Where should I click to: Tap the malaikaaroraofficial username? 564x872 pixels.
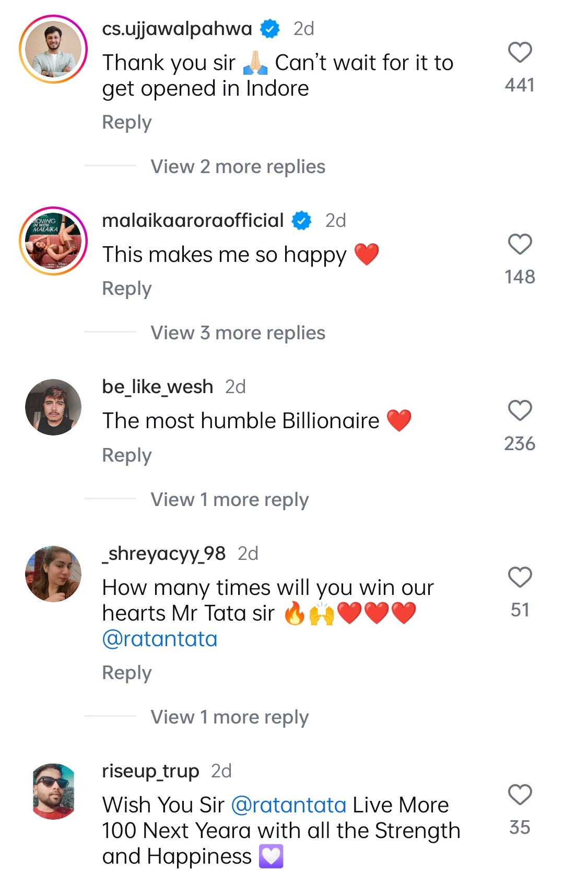click(193, 221)
